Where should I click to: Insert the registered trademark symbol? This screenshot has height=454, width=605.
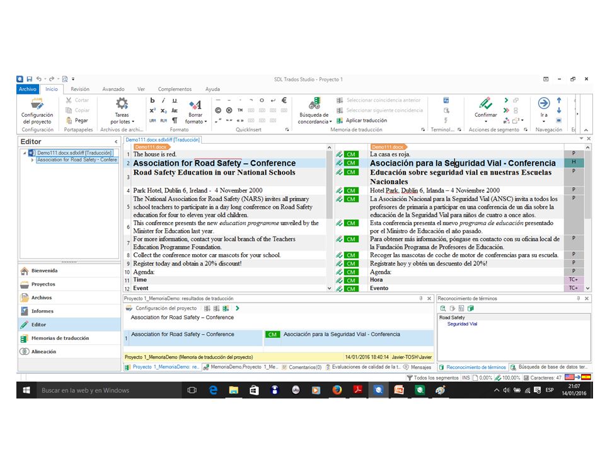pyautogui.click(x=229, y=110)
